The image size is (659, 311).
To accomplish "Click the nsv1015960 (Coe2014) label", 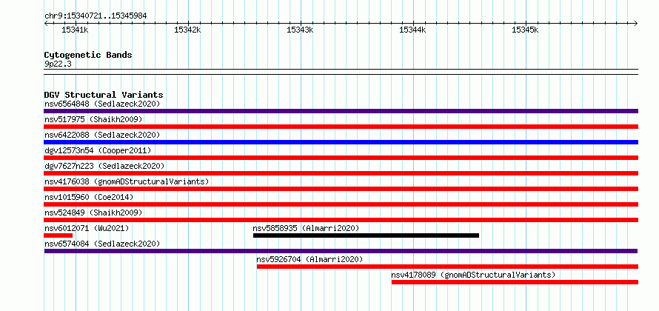I will pos(89,197).
